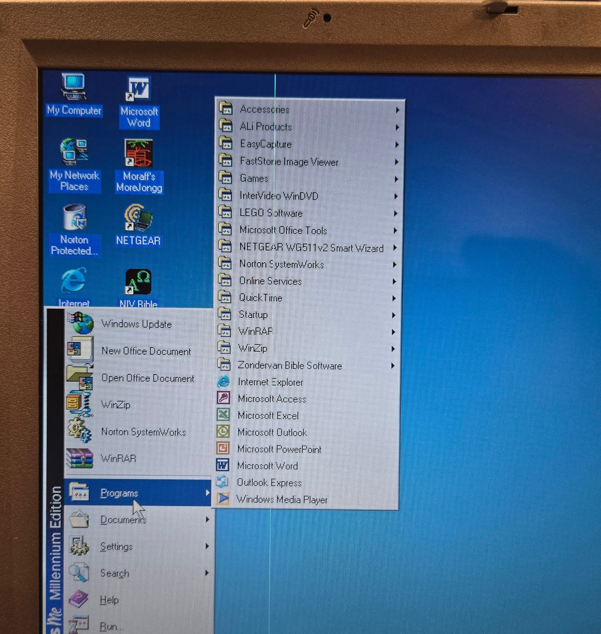The width and height of the screenshot is (601, 634).
Task: Launch the NETGEAR desktop shortcut
Action: click(138, 225)
